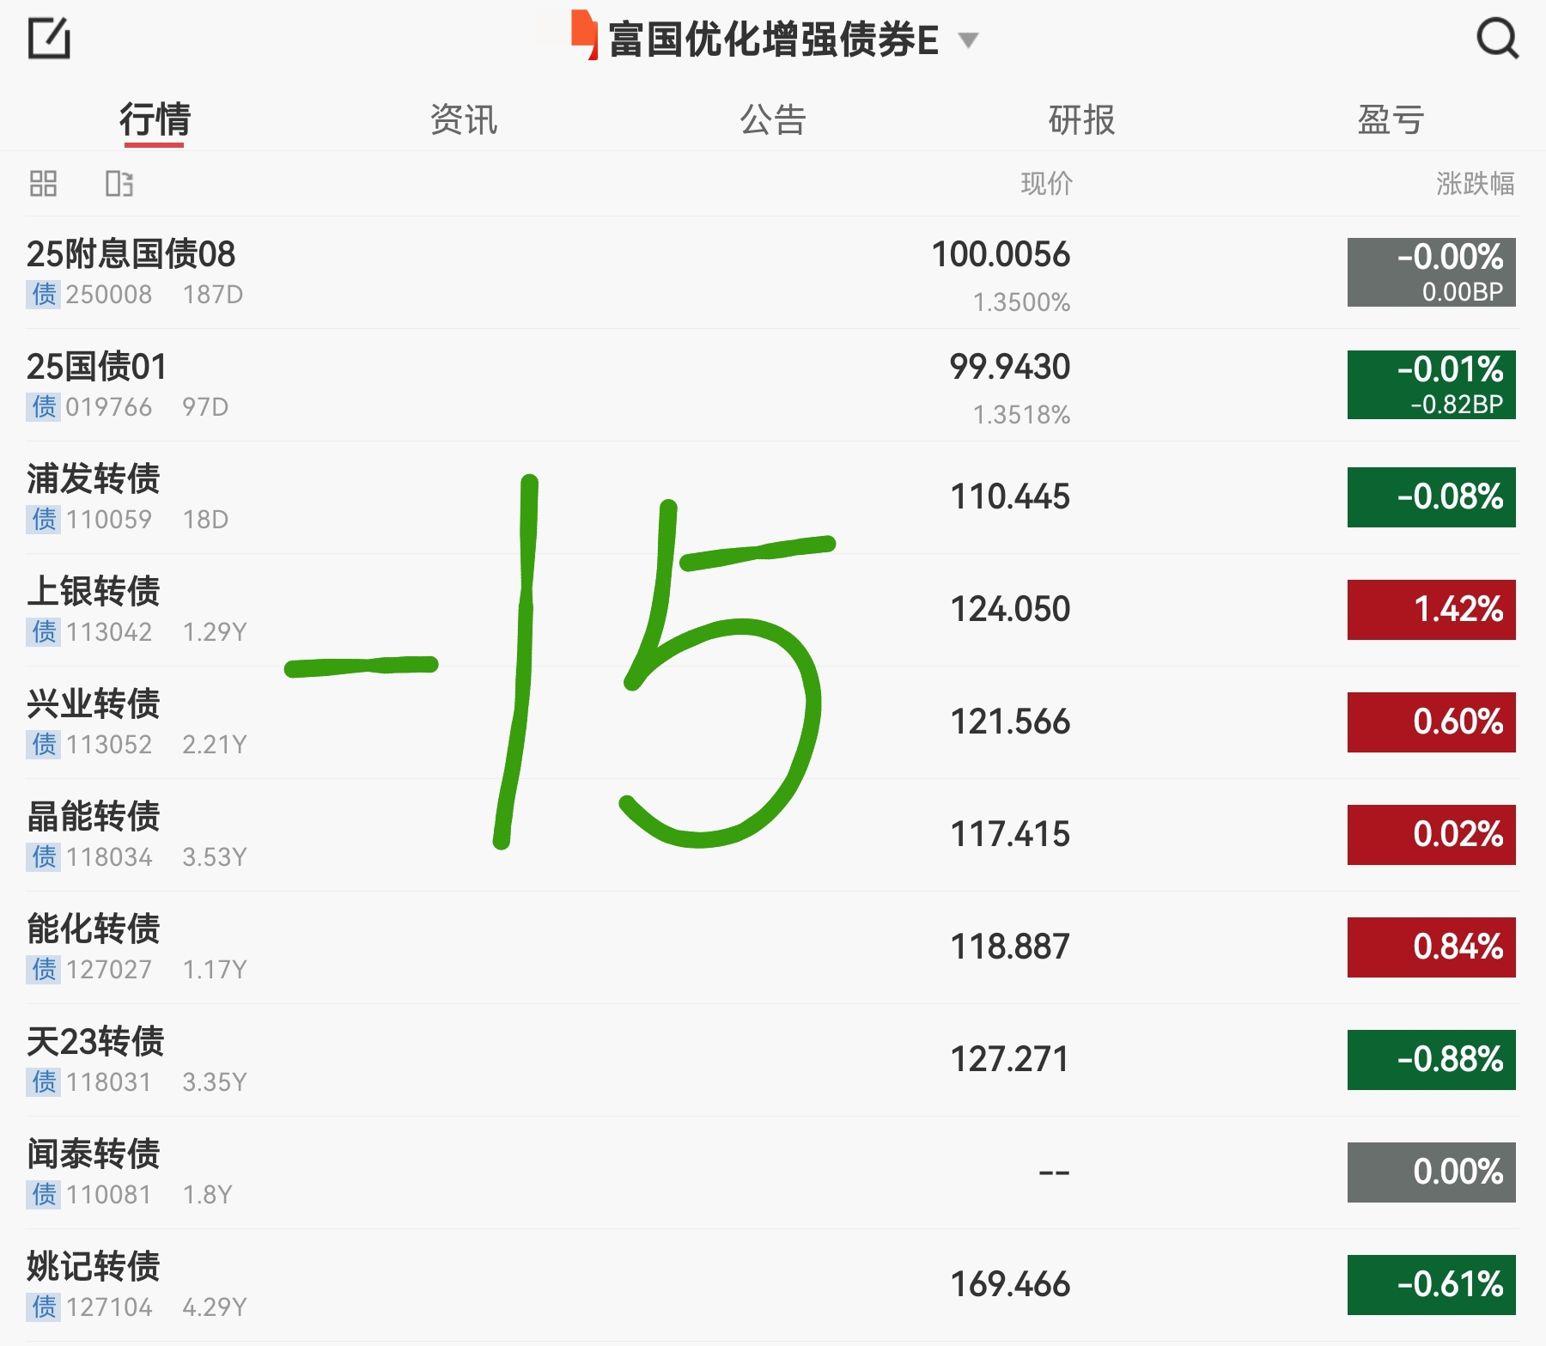The width and height of the screenshot is (1546, 1346).
Task: Click the price 169.466
Action: [1010, 1284]
